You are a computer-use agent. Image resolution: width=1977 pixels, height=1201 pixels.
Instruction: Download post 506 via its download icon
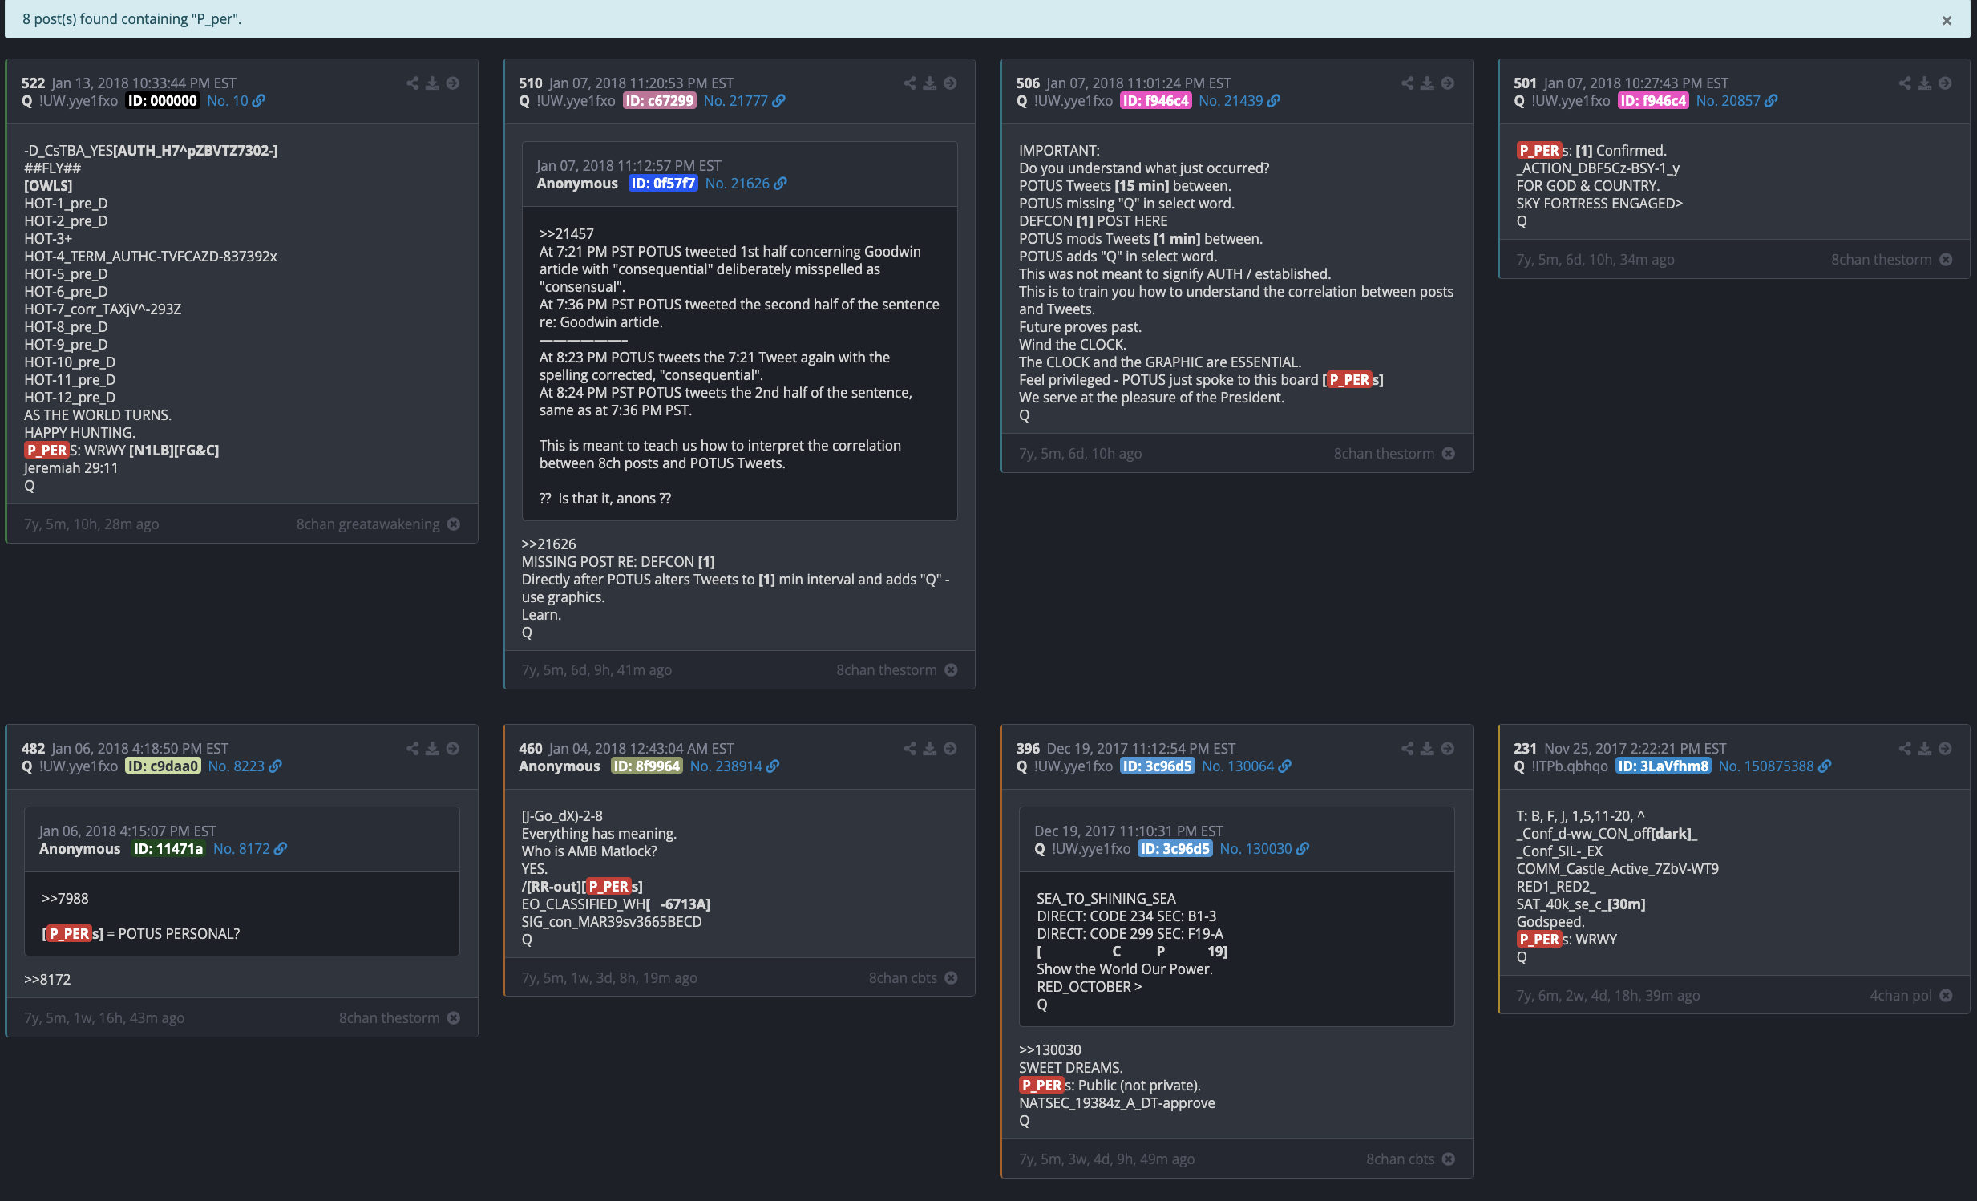[x=1427, y=83]
